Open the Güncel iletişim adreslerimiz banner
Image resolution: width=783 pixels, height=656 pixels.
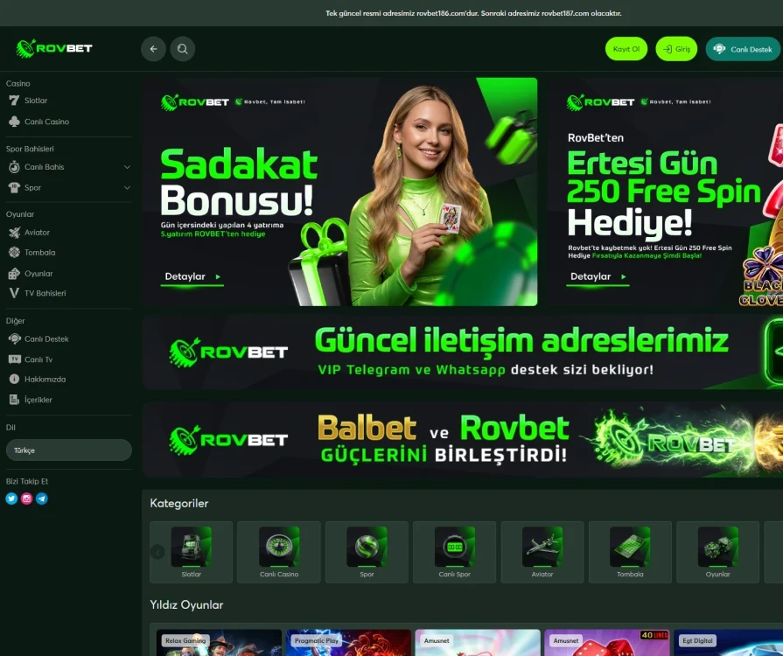point(463,352)
